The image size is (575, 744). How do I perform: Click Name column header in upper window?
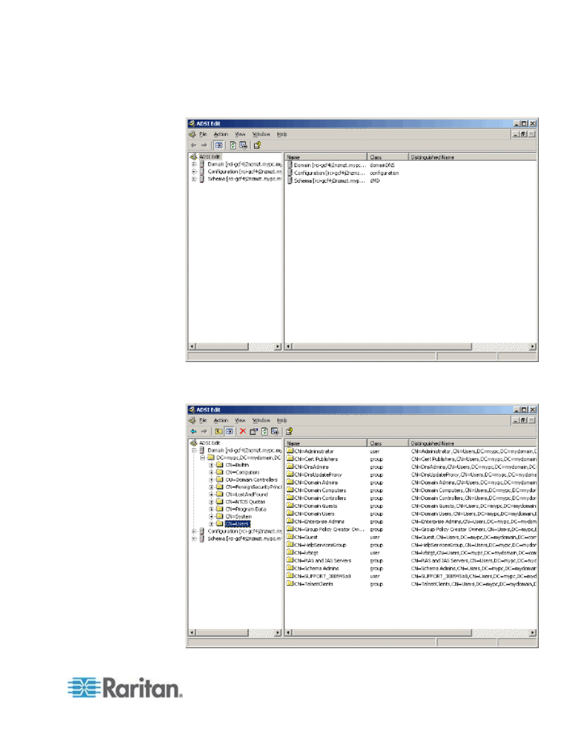(326, 157)
